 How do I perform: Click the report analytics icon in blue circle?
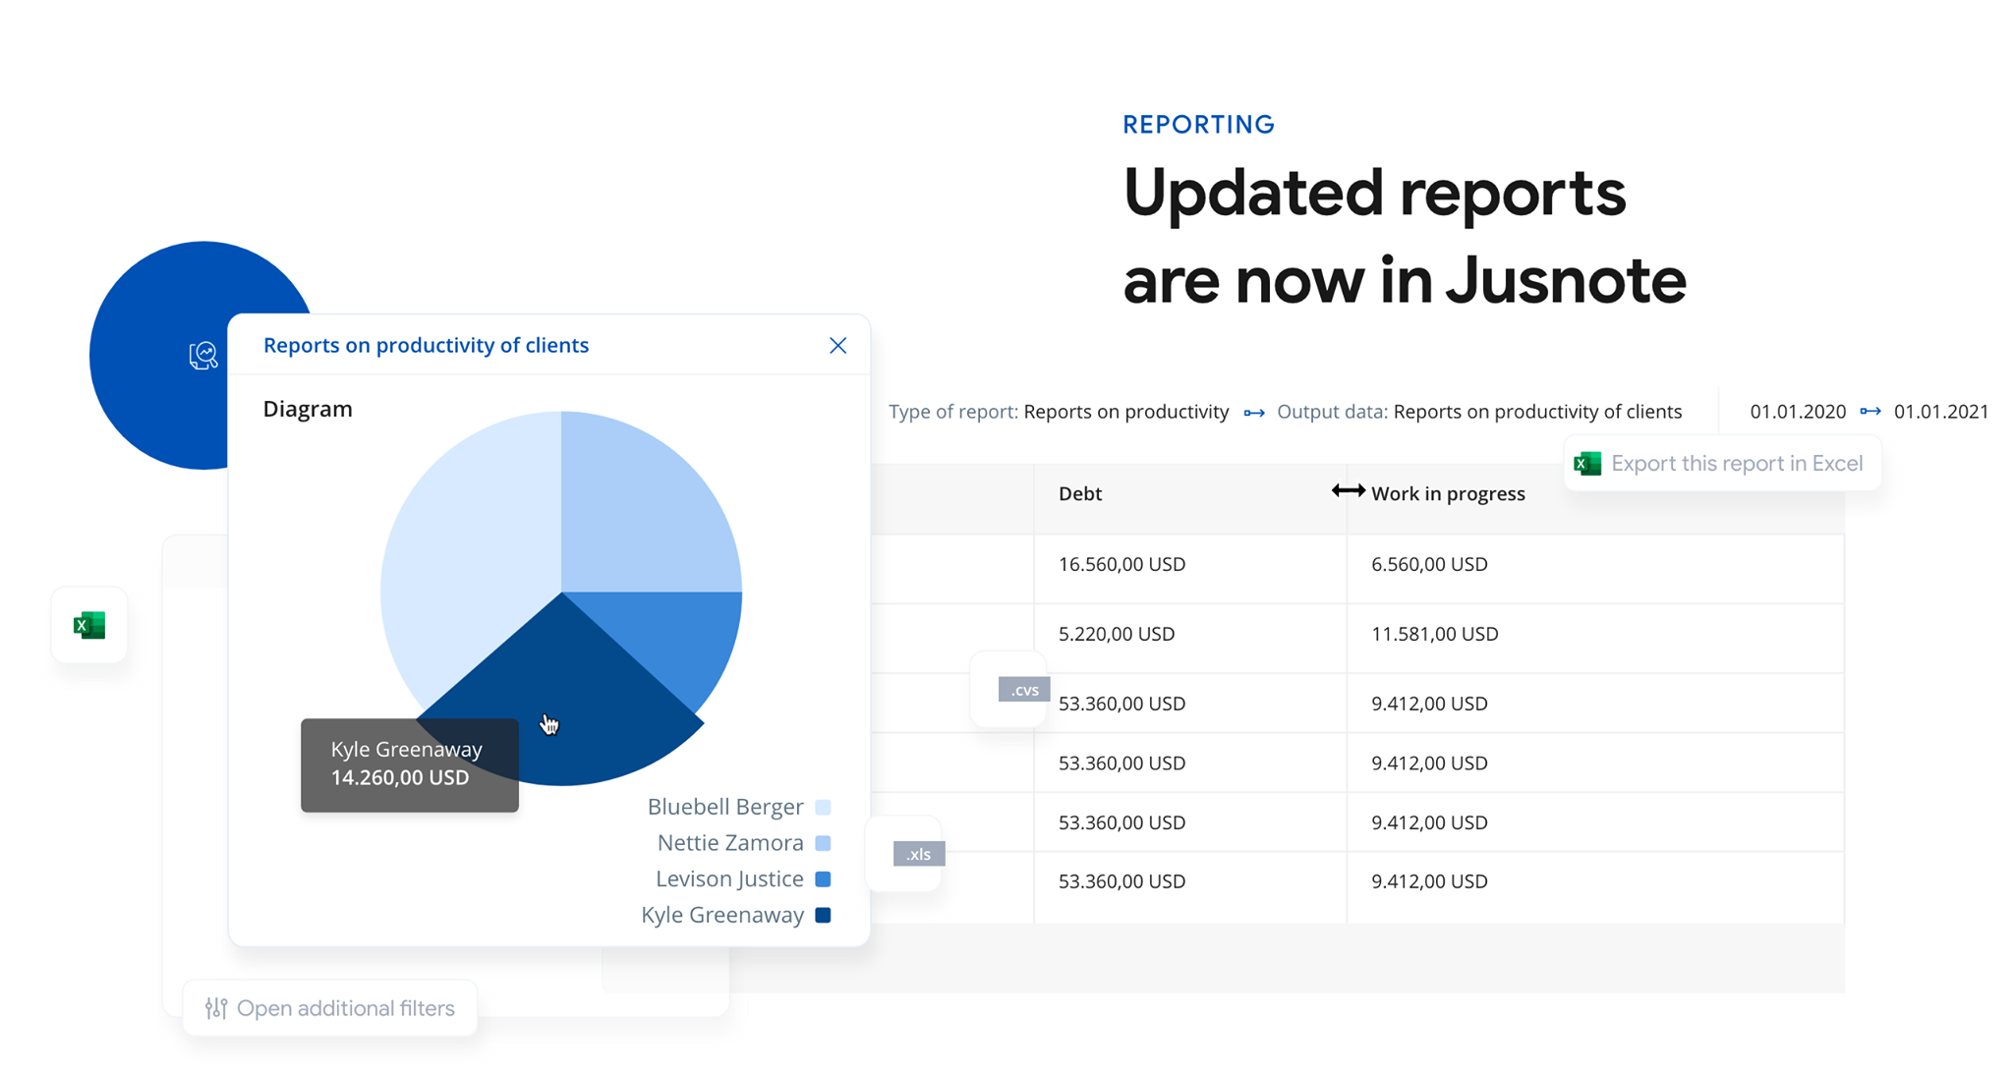(203, 355)
